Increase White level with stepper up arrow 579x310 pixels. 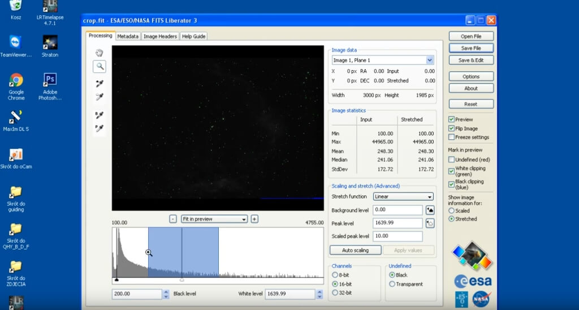(x=319, y=292)
